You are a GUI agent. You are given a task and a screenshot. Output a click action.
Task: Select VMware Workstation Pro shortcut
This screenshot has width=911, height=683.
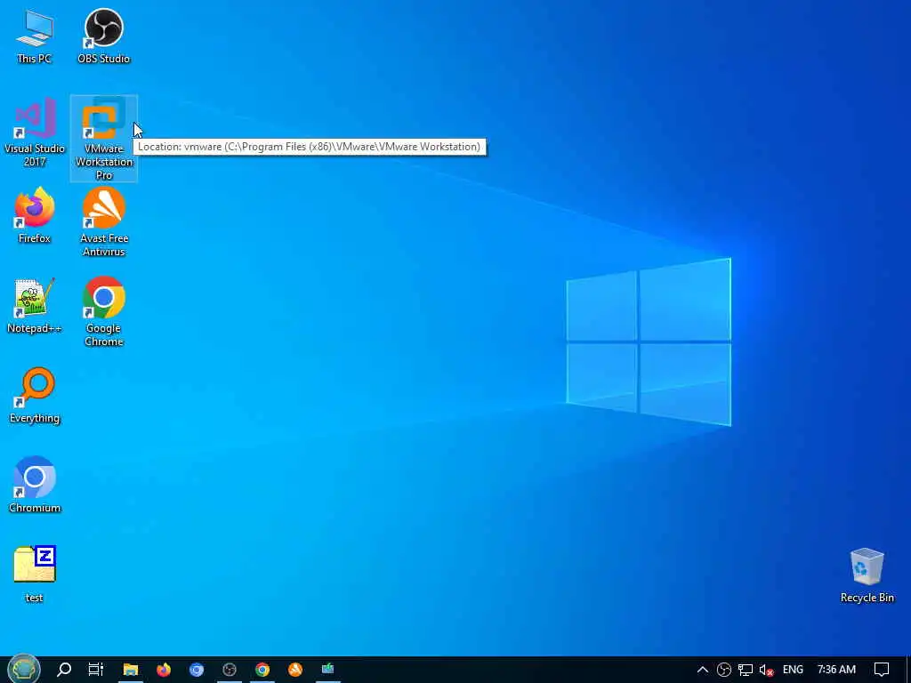point(104,138)
